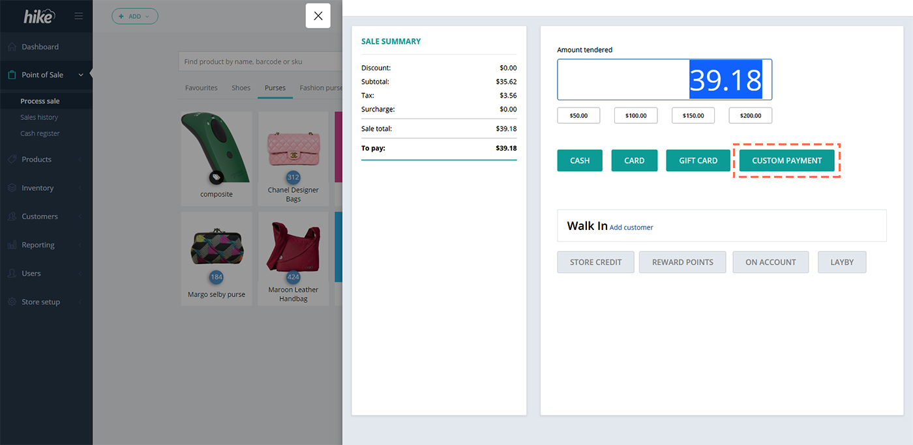This screenshot has width=913, height=445.
Task: Select the Maroon Leather Handbag thumbnail
Action: point(293,247)
